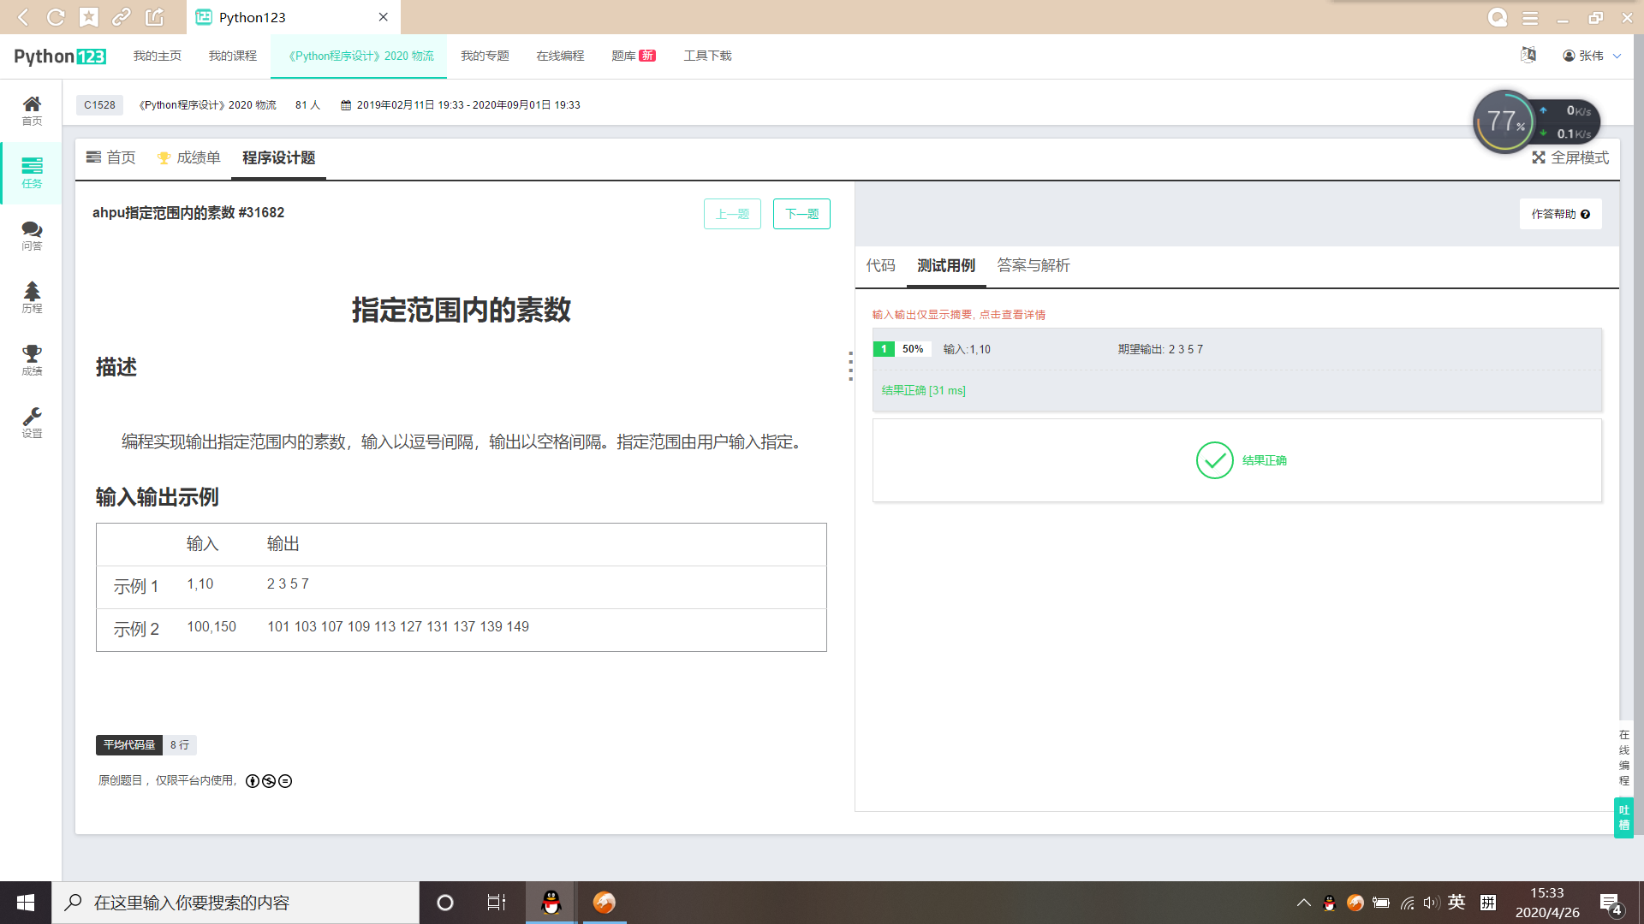Open the 作答帮助 help button
1644x924 pixels.
click(x=1560, y=214)
